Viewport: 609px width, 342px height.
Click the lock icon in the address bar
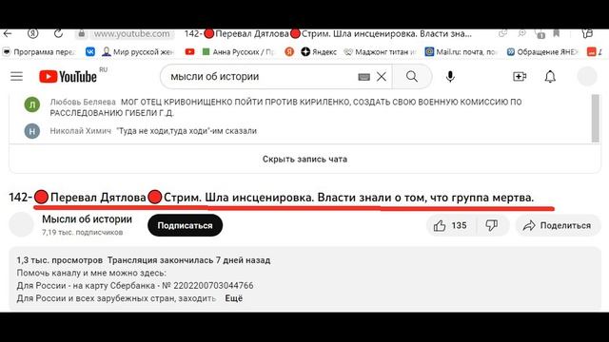(x=82, y=34)
